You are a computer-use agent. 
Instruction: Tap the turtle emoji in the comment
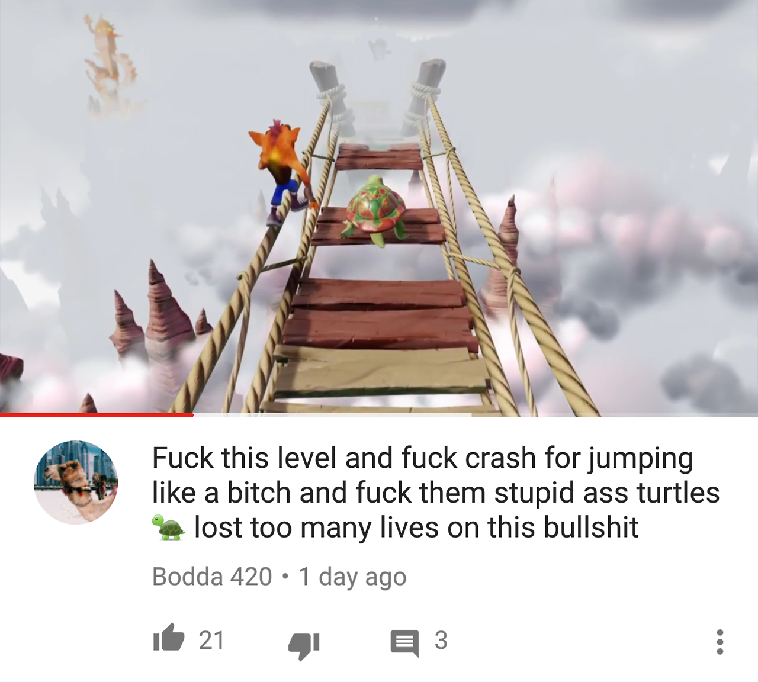coord(169,527)
